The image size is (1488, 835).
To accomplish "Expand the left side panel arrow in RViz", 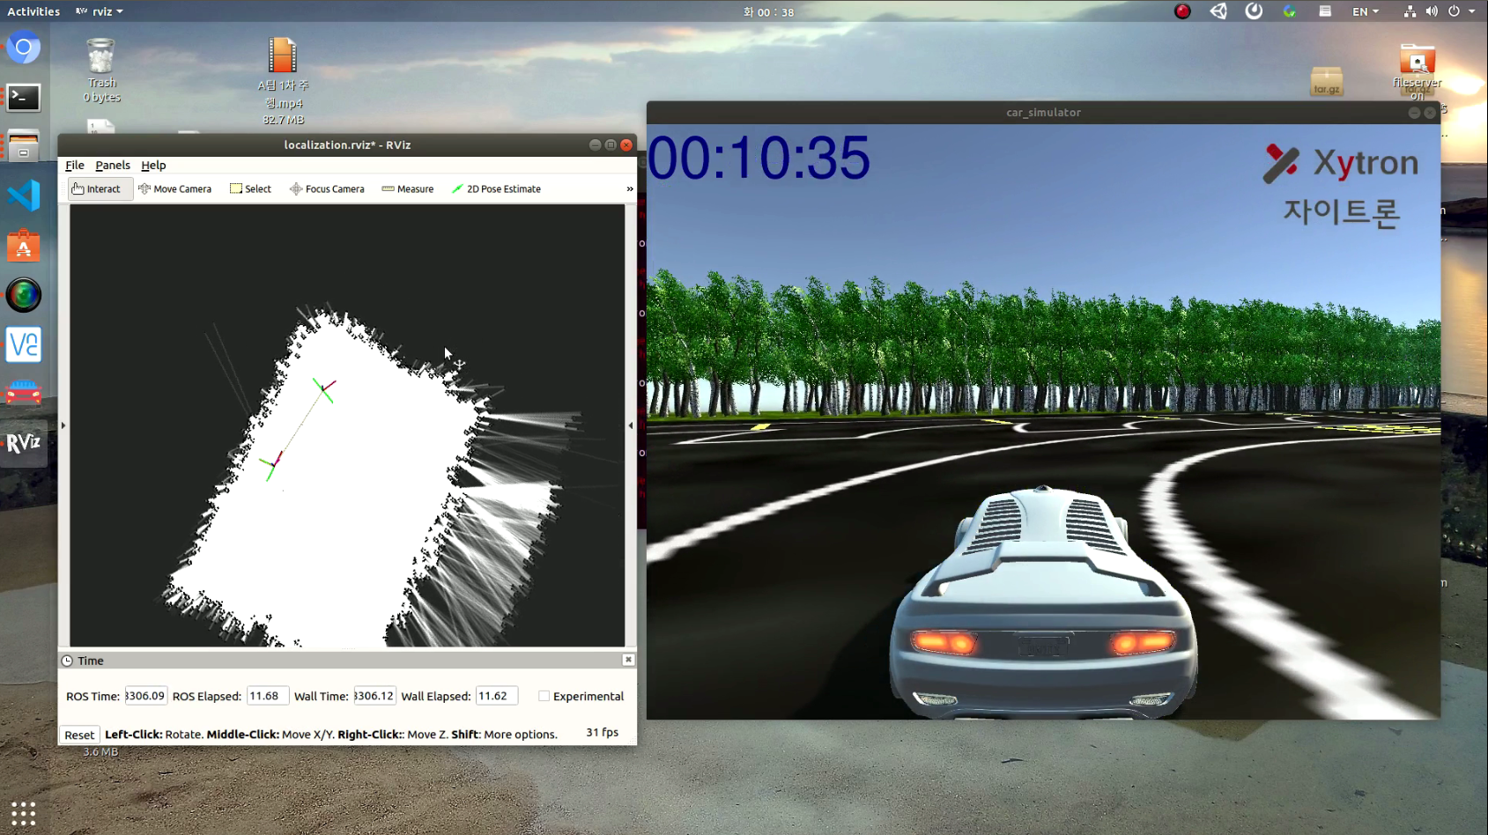I will (63, 425).
